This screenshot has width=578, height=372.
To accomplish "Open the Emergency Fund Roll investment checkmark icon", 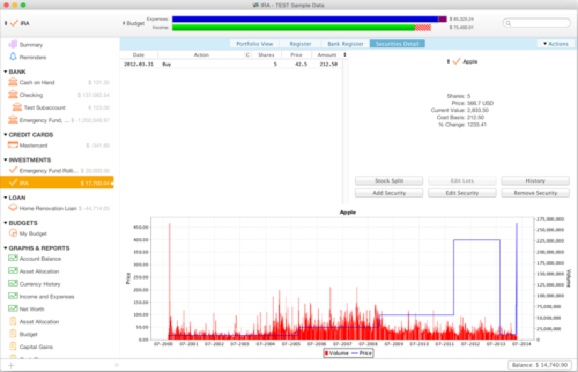I will (13, 170).
